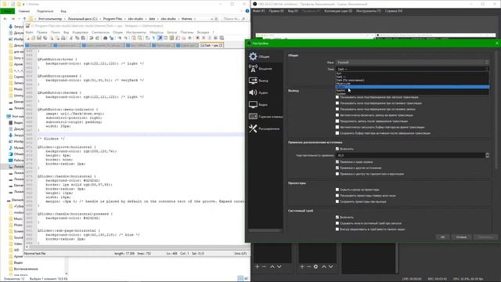Toggle keep recording after stream stops checkbox

point(337,121)
